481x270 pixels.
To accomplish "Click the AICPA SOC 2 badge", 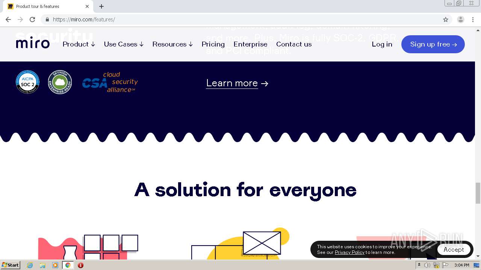I will click(27, 82).
